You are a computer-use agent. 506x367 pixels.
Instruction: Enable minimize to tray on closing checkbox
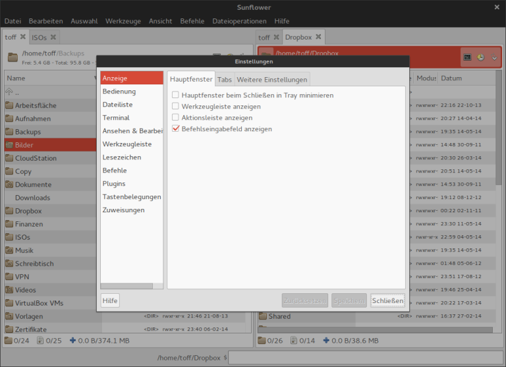click(175, 95)
